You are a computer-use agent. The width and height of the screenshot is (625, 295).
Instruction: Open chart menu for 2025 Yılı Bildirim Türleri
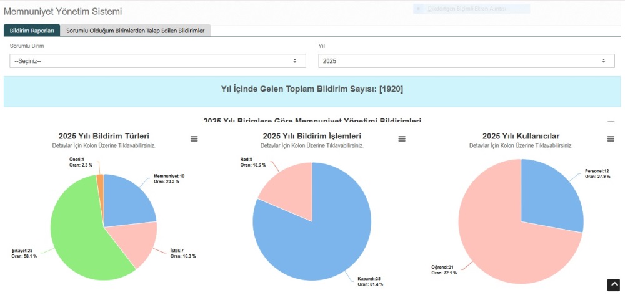(x=194, y=138)
